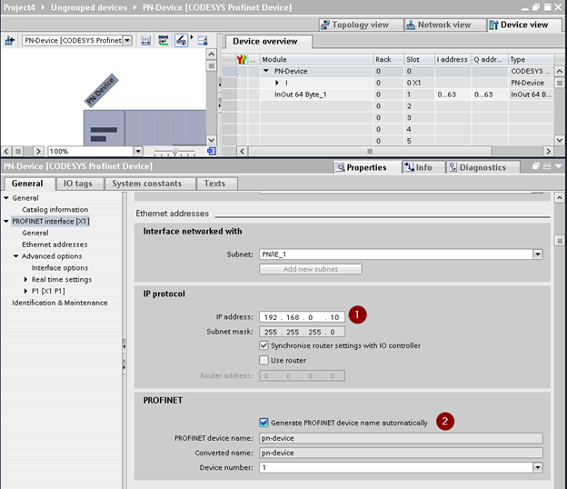Select Ethernet addresses in the tree
Viewport: 567px width, 489px height.
click(55, 244)
